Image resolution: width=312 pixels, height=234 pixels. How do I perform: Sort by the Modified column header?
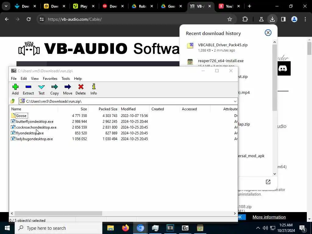(x=134, y=109)
